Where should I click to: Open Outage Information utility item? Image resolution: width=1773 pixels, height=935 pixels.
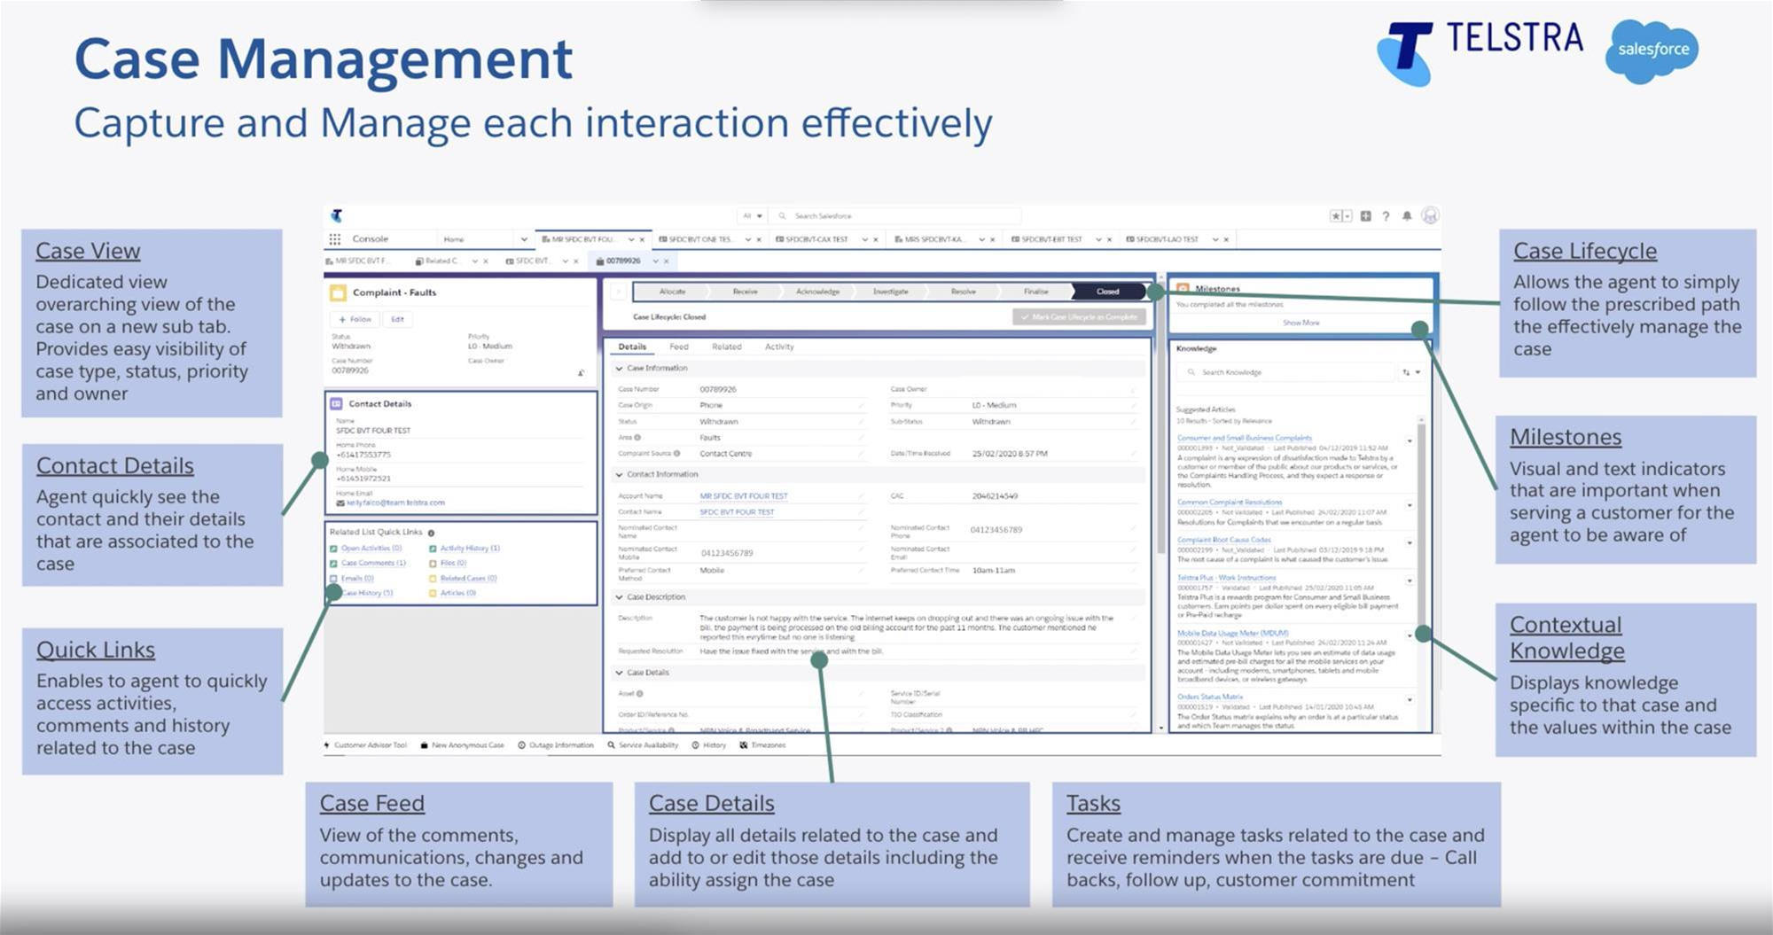(x=556, y=745)
